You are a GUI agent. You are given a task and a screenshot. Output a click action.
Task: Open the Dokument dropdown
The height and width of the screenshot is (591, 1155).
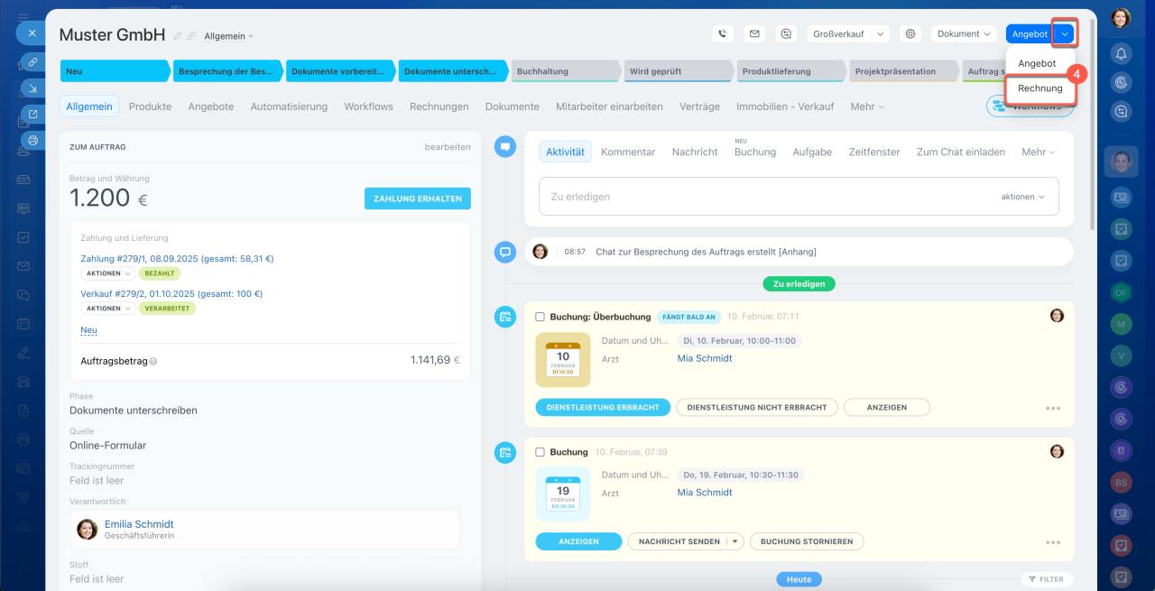click(x=964, y=33)
